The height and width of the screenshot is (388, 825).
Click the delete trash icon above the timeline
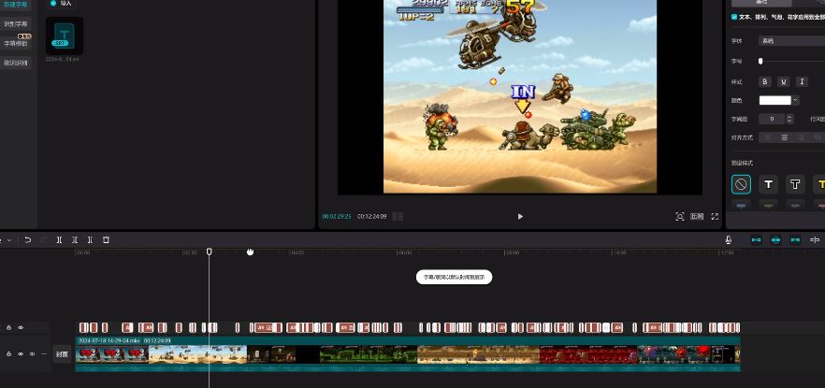106,240
